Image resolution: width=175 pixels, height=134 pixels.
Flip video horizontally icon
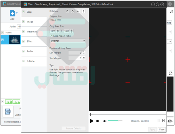coord(78,11)
